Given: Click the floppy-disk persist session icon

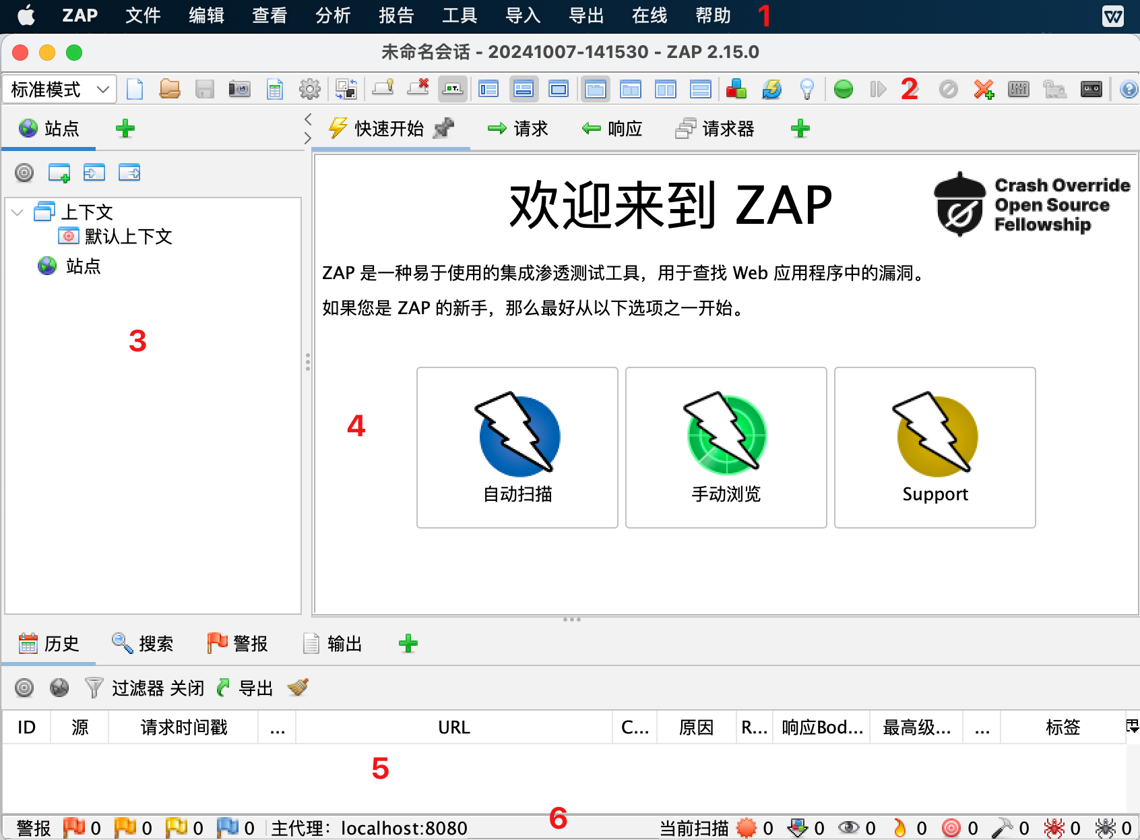Looking at the screenshot, I should pyautogui.click(x=205, y=89).
